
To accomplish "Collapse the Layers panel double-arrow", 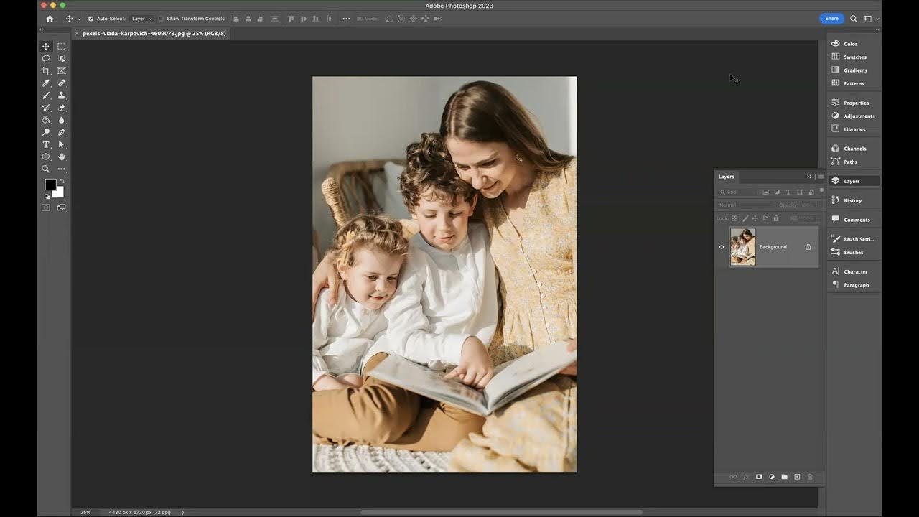I will 809,177.
